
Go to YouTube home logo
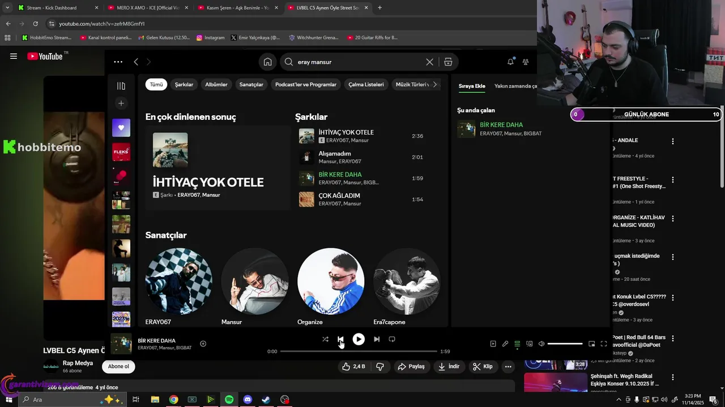coord(45,56)
